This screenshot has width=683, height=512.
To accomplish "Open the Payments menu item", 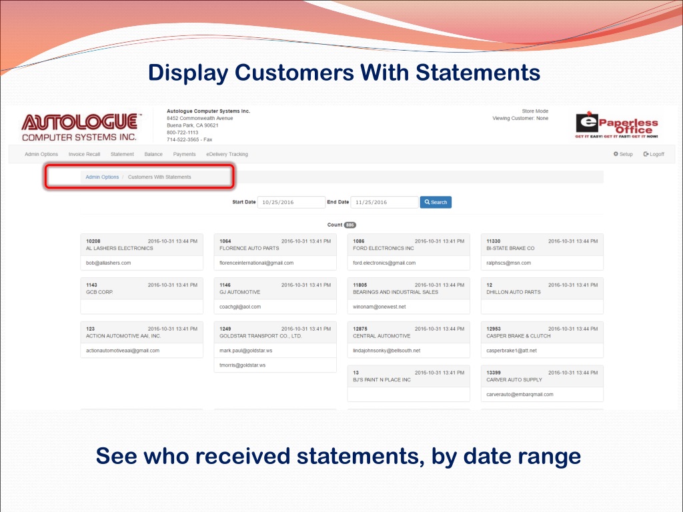I will (x=184, y=154).
